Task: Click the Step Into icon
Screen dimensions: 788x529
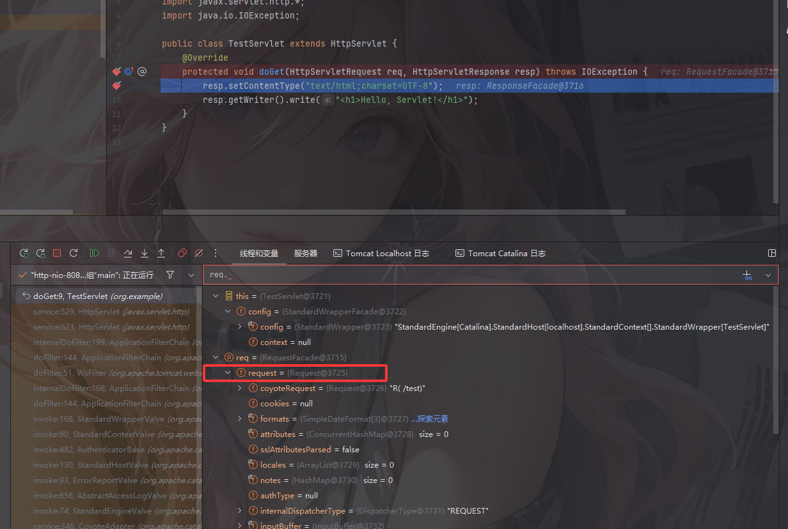Action: pos(145,254)
